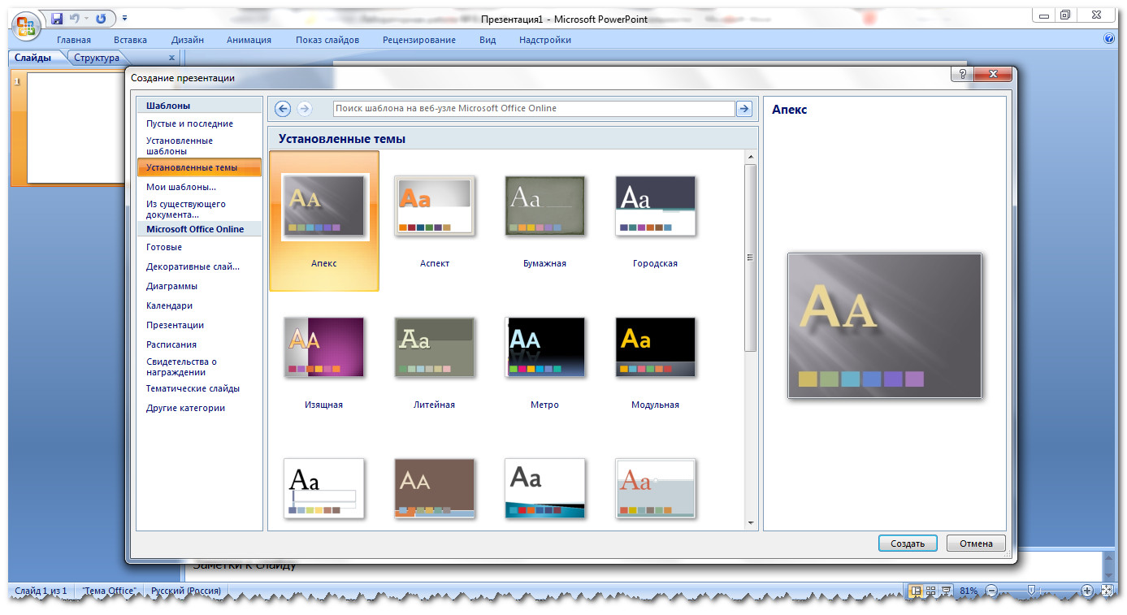This screenshot has height=615, width=1127.
Task: Switch to Normal view in status bar
Action: pos(916,591)
